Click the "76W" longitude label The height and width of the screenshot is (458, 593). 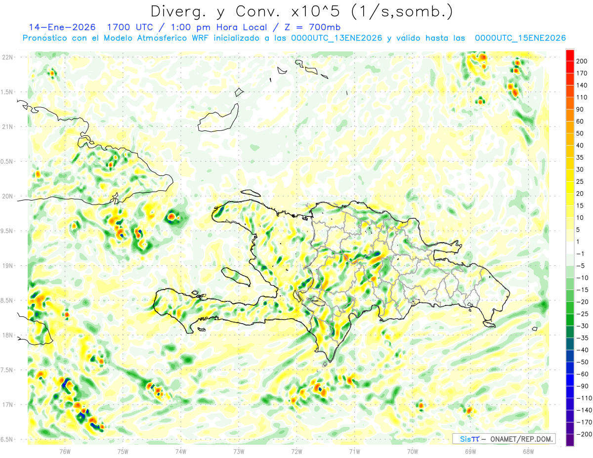pos(65,451)
